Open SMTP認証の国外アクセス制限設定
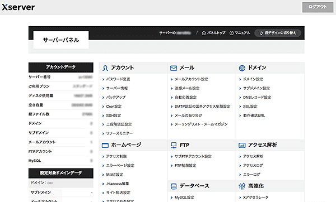The width and height of the screenshot is (336, 202). pos(202,107)
